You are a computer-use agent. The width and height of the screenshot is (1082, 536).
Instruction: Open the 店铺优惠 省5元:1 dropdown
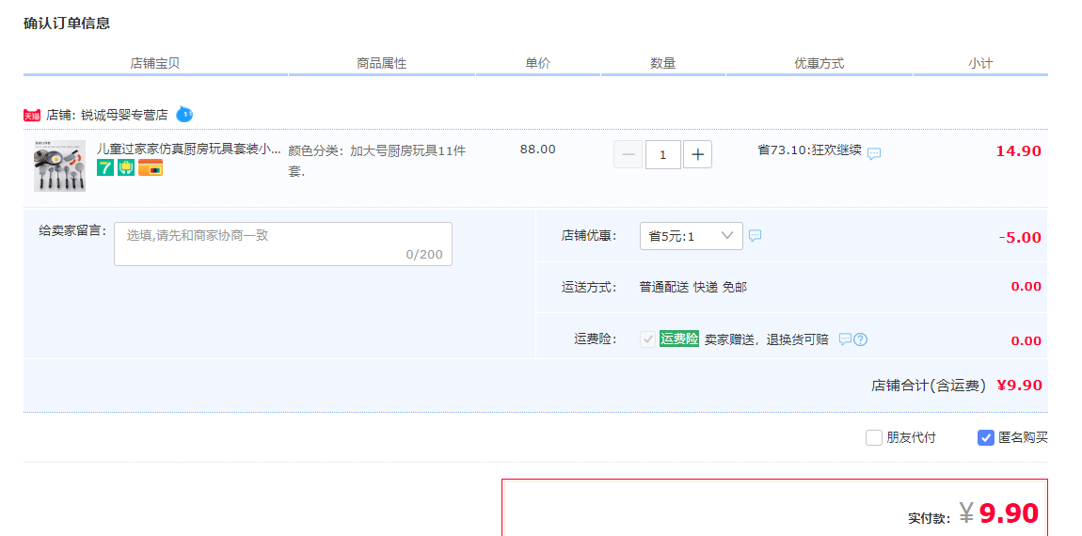click(692, 236)
